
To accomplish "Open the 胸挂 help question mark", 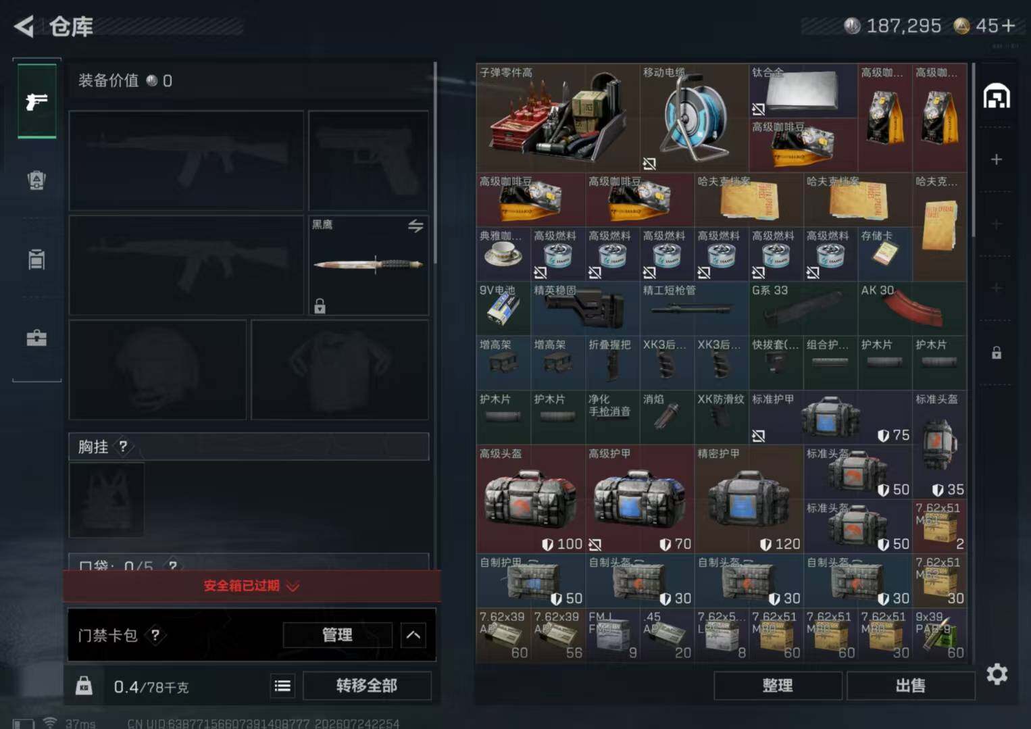I will pyautogui.click(x=123, y=447).
